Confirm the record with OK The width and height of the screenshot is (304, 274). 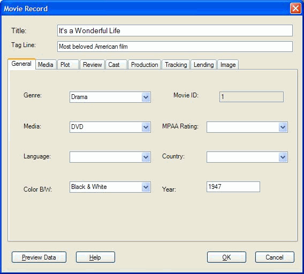(226, 257)
